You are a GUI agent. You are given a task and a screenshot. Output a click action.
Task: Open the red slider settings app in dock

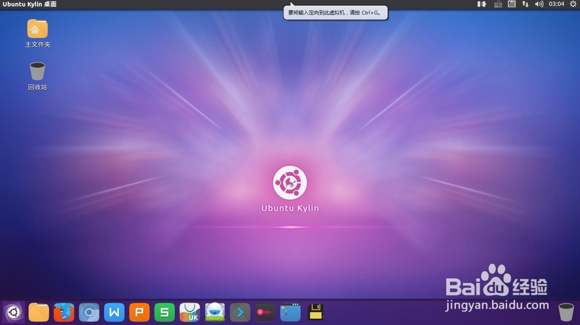(x=265, y=312)
